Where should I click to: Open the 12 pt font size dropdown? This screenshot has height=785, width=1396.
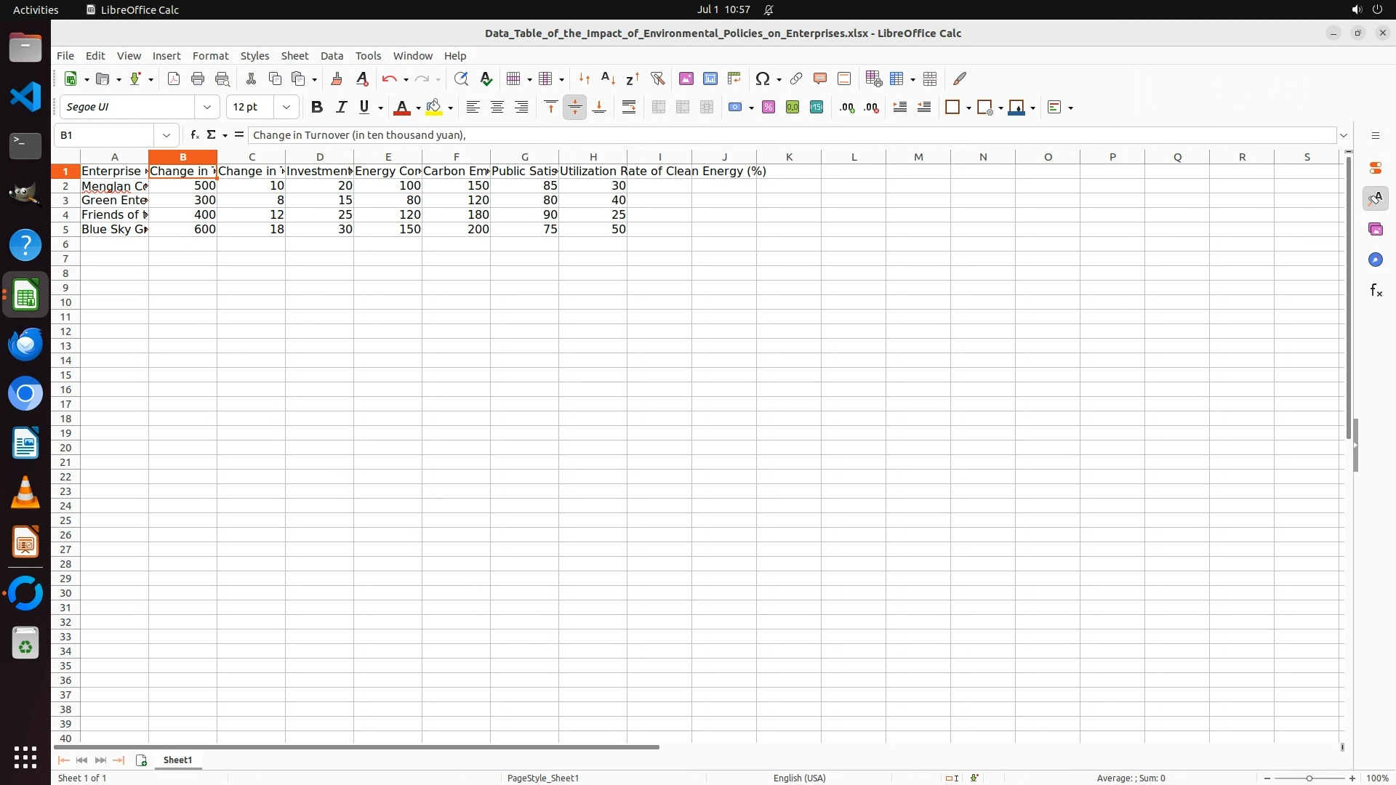point(286,108)
